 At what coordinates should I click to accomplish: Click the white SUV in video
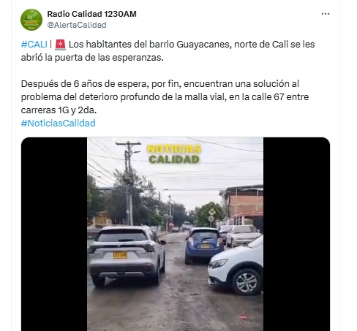tap(127, 255)
